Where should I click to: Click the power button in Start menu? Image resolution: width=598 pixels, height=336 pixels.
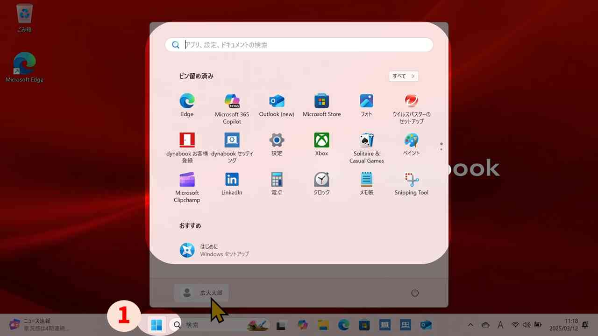[414, 293]
